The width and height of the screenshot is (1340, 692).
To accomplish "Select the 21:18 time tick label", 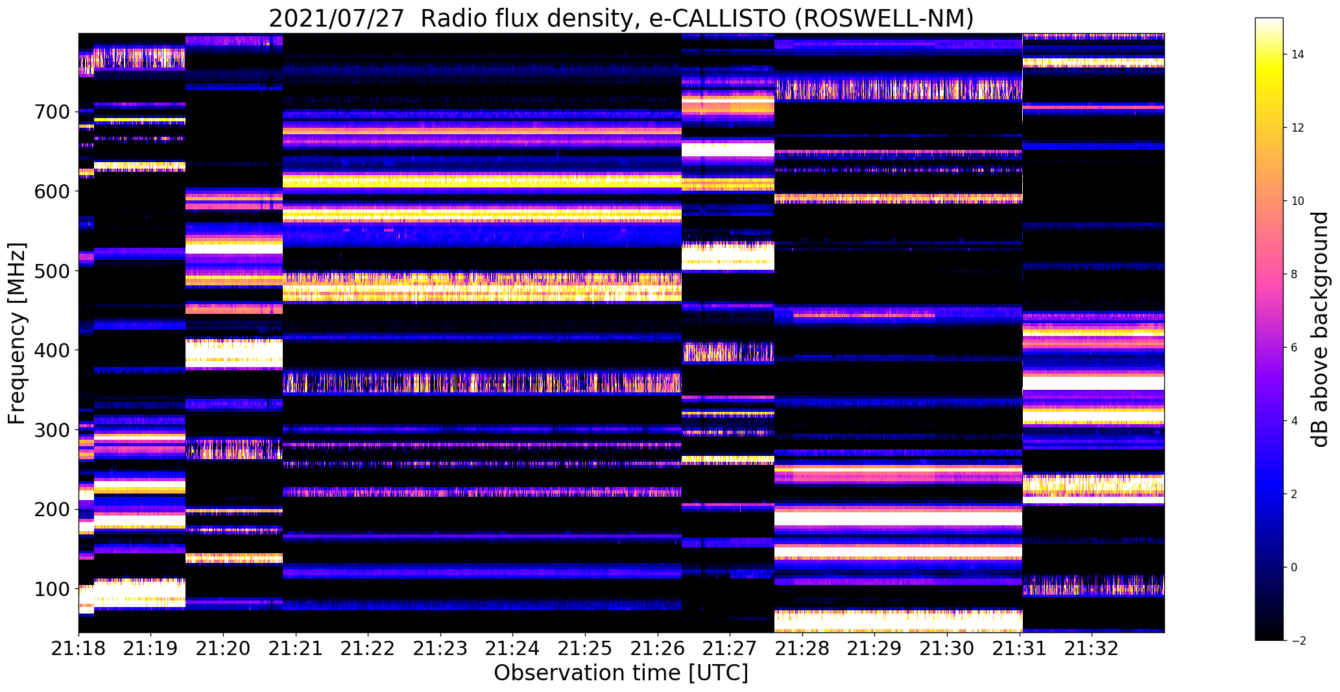I will click(78, 649).
